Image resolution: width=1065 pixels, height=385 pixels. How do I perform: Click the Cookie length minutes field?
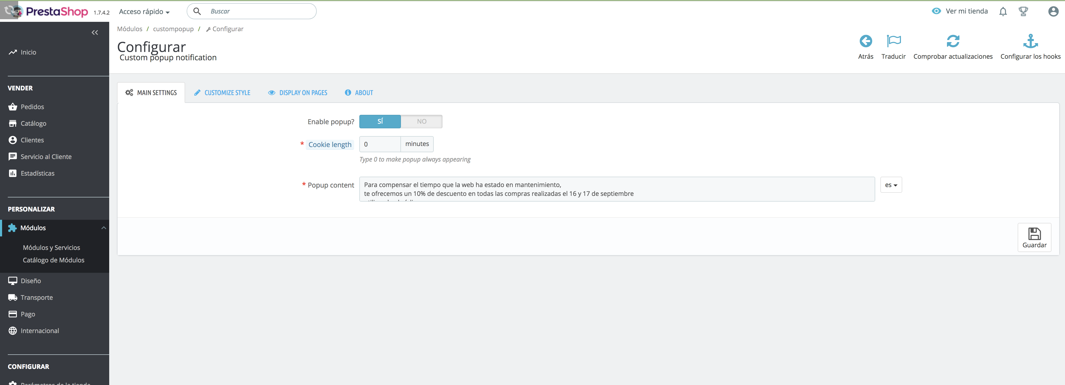[380, 144]
